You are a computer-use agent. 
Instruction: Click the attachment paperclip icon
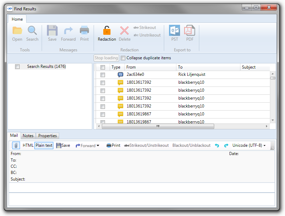pos(16,145)
